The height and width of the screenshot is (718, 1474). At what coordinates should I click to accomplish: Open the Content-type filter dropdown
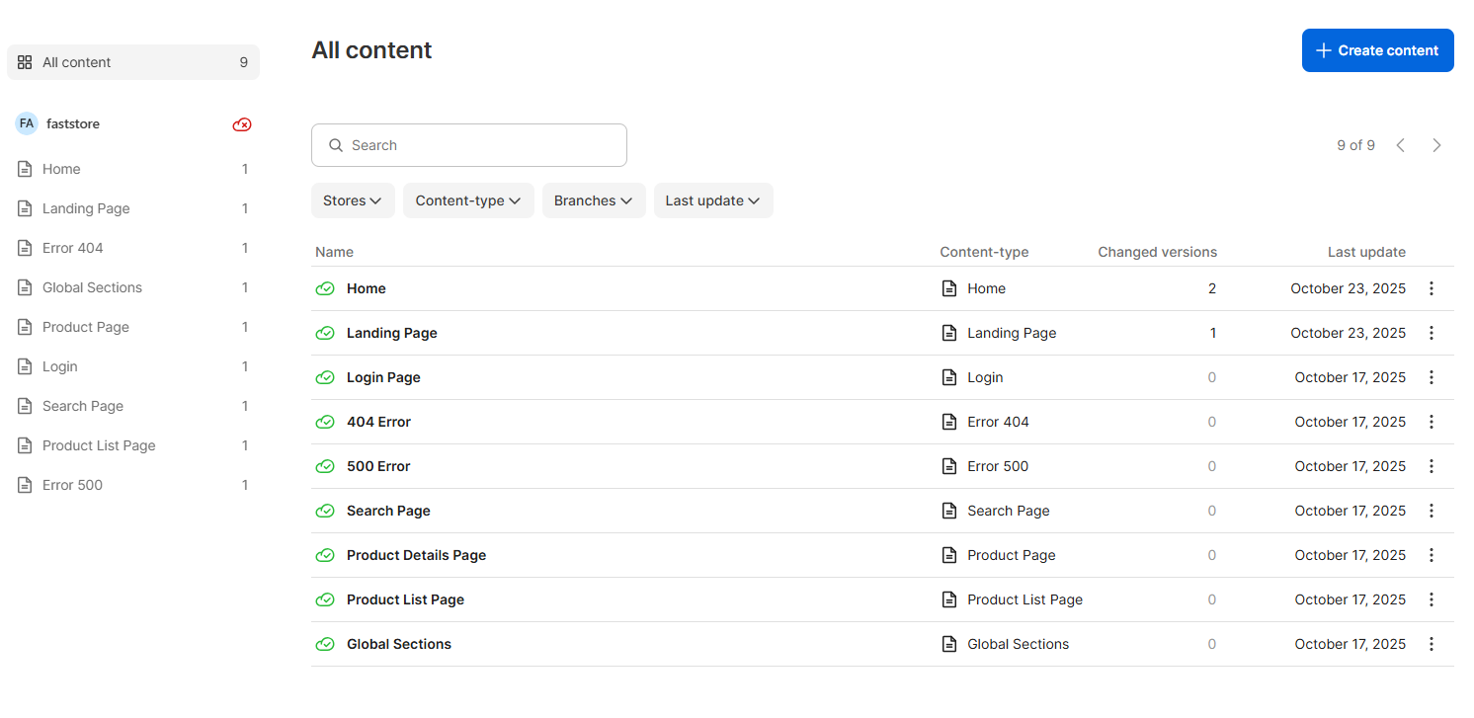468,200
